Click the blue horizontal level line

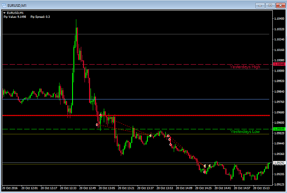[135, 99]
